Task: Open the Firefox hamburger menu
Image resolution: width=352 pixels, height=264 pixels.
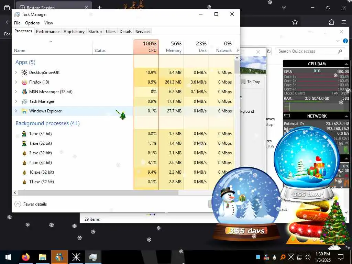Action: pos(344,22)
